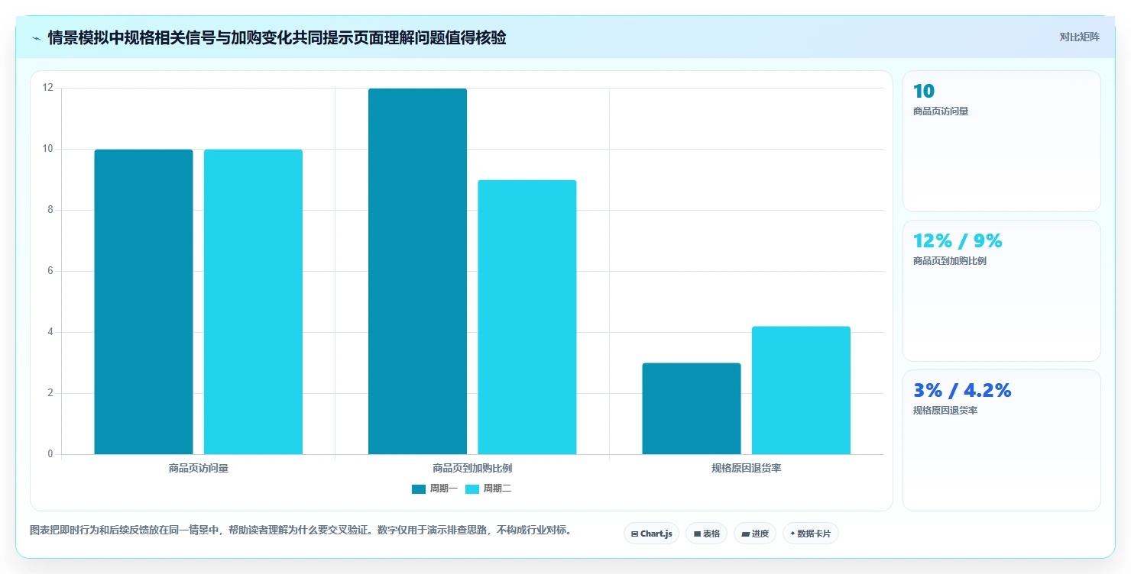This screenshot has width=1131, height=574.
Task: Click the lightning icon beside the title
Action: coord(36,38)
